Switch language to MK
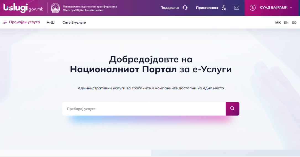 coord(278,23)
